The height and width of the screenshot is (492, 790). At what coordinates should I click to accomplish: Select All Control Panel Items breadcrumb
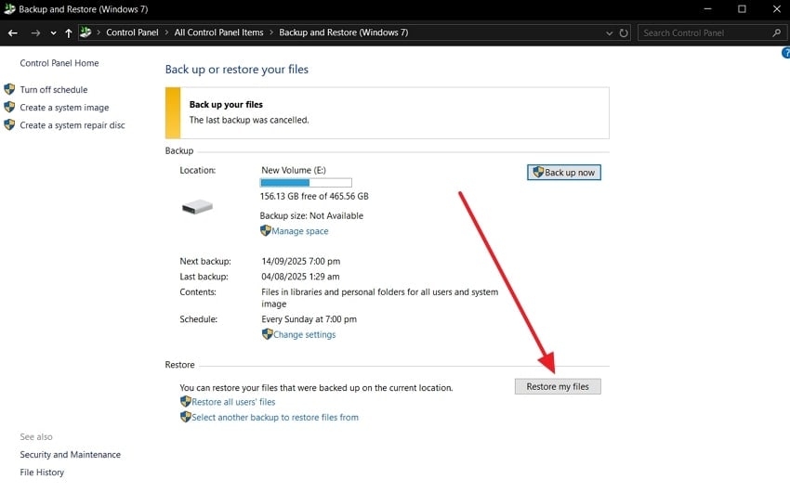tap(218, 32)
